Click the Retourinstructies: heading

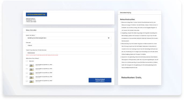(x=128, y=19)
